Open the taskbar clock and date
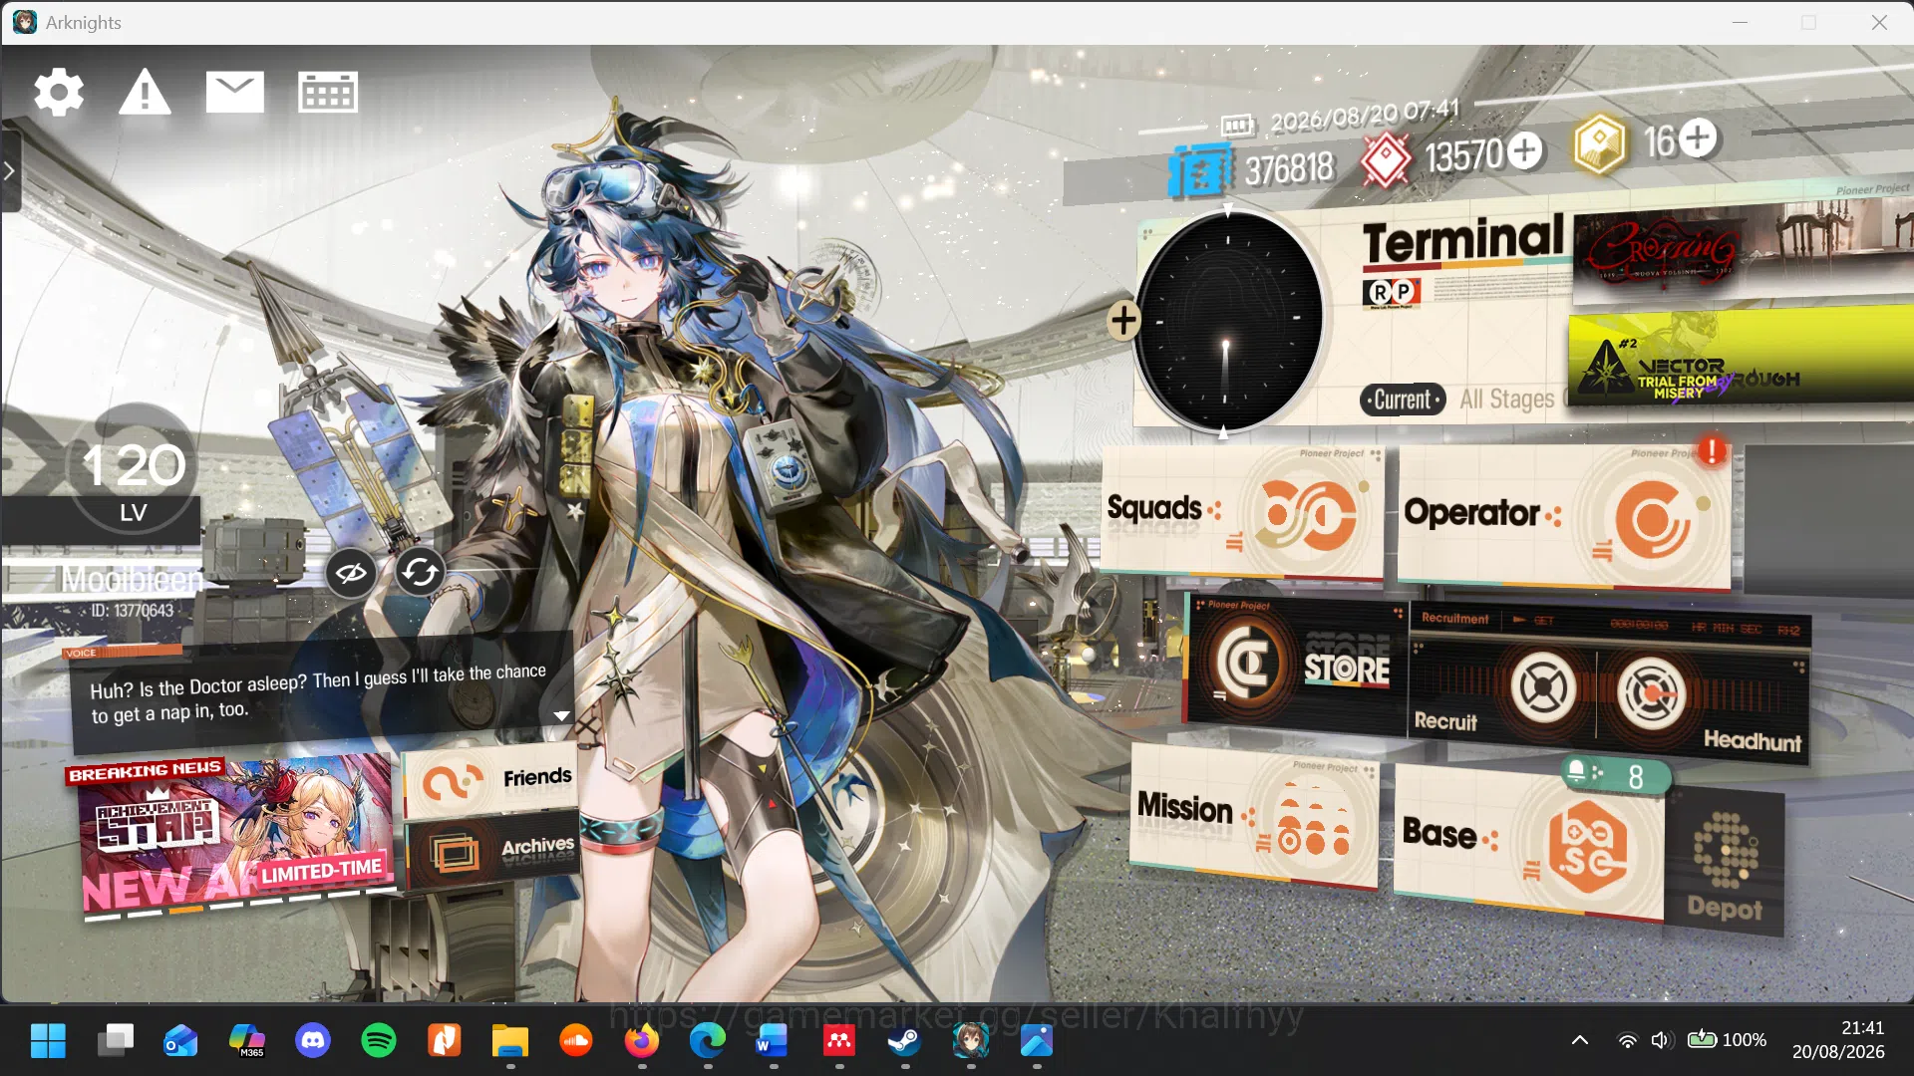This screenshot has height=1076, width=1914. click(x=1838, y=1040)
